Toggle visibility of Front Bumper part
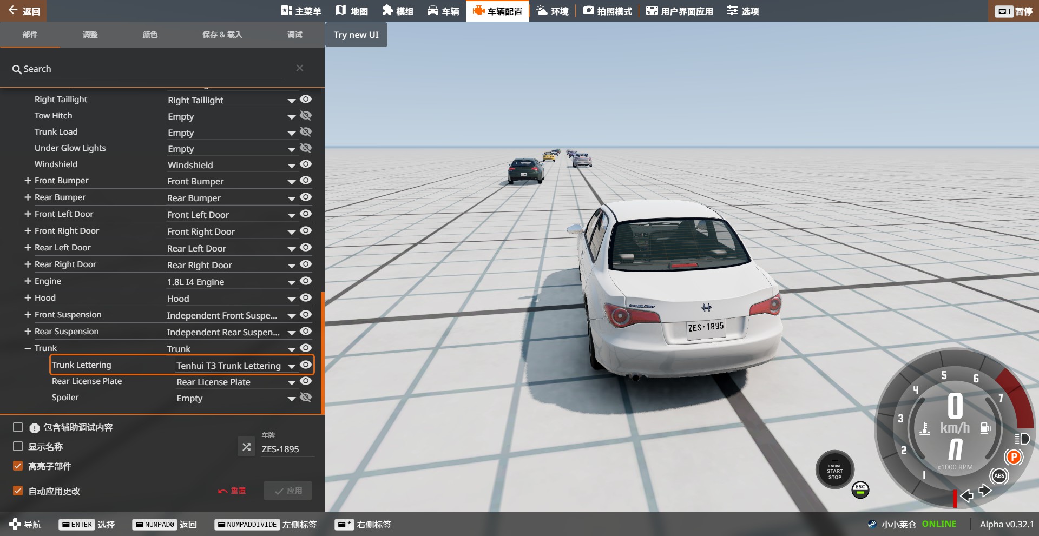This screenshot has height=536, width=1039. point(306,180)
